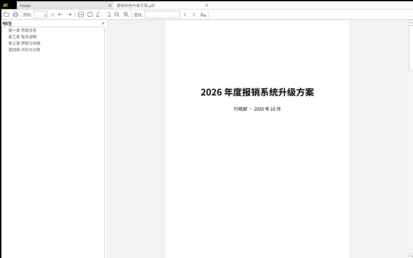The height and width of the screenshot is (258, 413).
Task: Rotate the page clockwise
Action: [x=108, y=15]
